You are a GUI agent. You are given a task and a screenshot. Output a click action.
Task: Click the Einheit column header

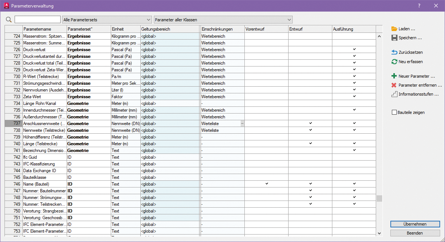[125, 29]
